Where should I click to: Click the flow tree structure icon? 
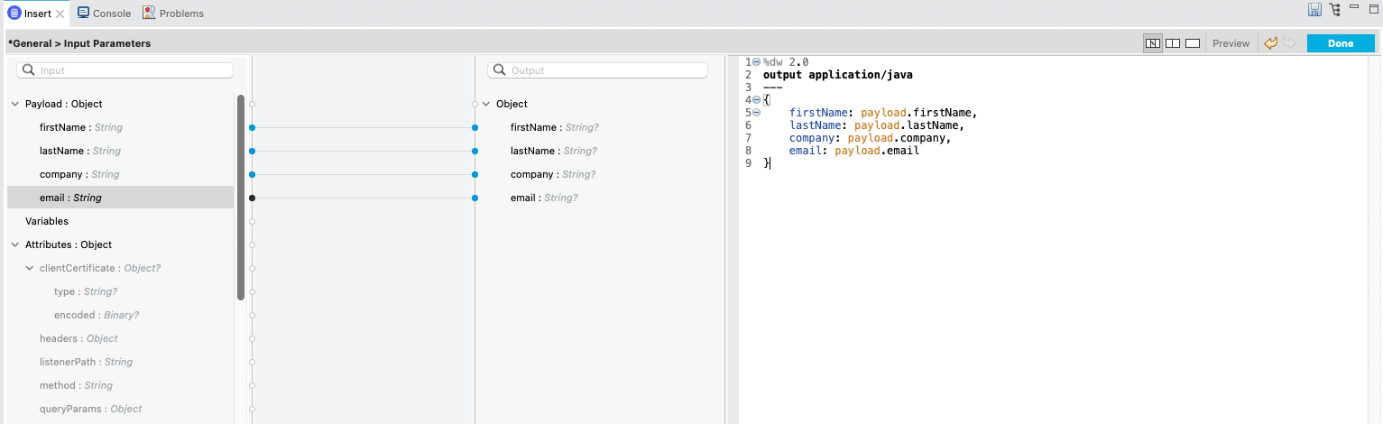click(1335, 10)
